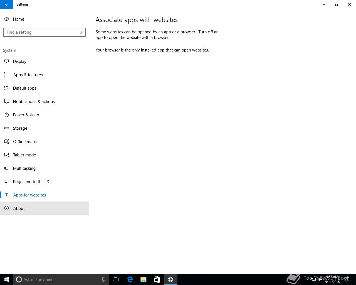Image resolution: width=356 pixels, height=285 pixels.
Task: Click the Cortana microphone icon
Action: 103,279
